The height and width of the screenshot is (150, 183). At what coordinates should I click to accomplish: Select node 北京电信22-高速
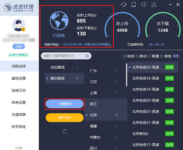pyautogui.click(x=153, y=67)
